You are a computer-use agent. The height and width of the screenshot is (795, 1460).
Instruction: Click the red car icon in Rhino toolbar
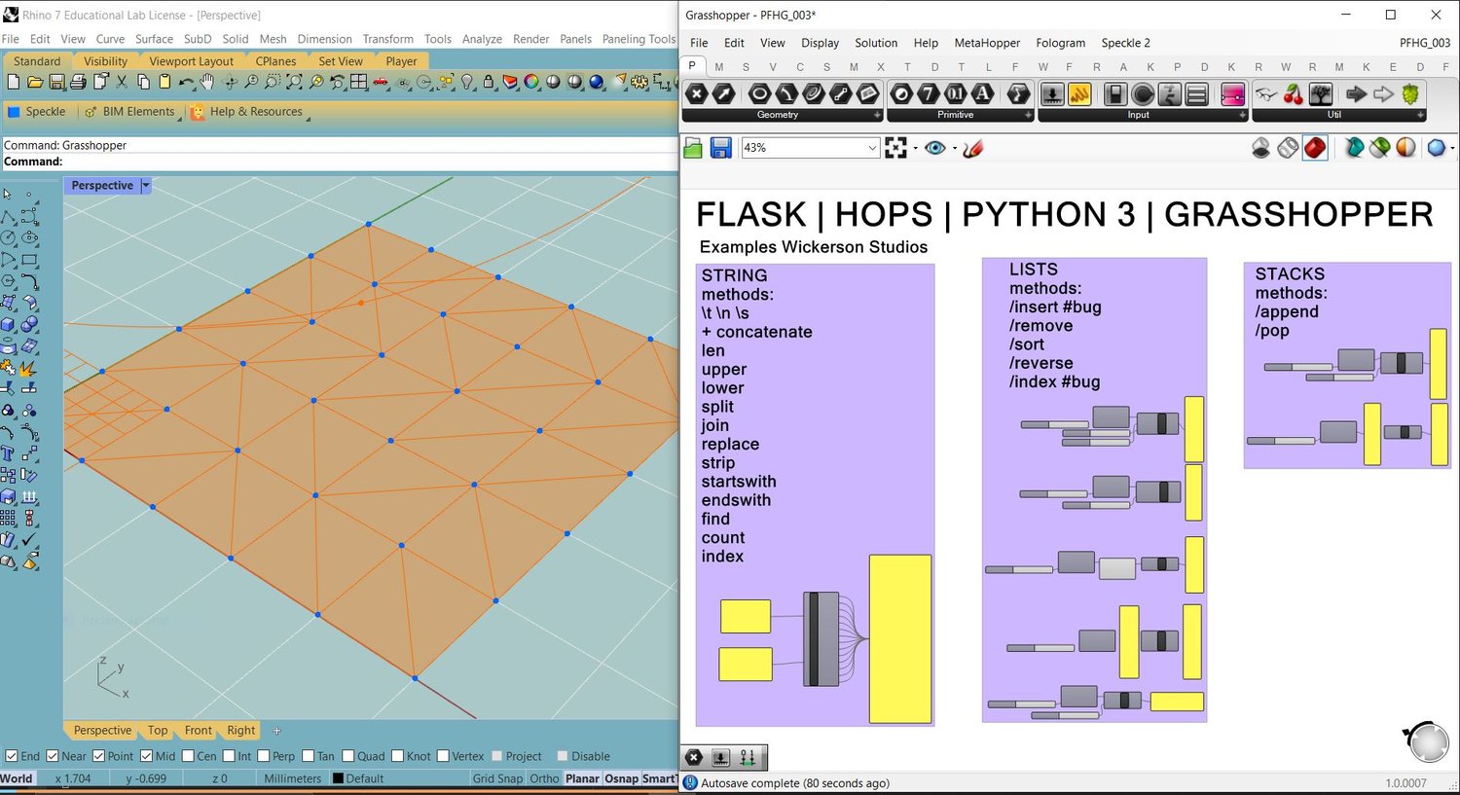pos(381,83)
